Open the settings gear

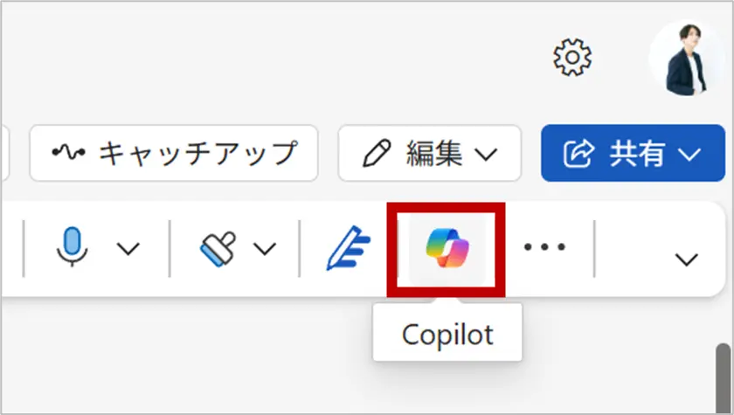(573, 58)
